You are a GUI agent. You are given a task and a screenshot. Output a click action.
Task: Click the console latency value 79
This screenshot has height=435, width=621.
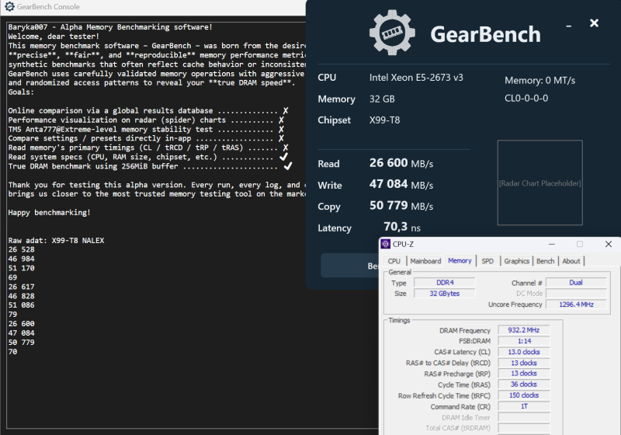coord(12,315)
